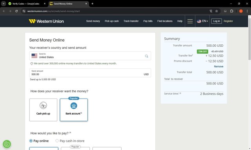Click the browser back arrow

(4, 11)
